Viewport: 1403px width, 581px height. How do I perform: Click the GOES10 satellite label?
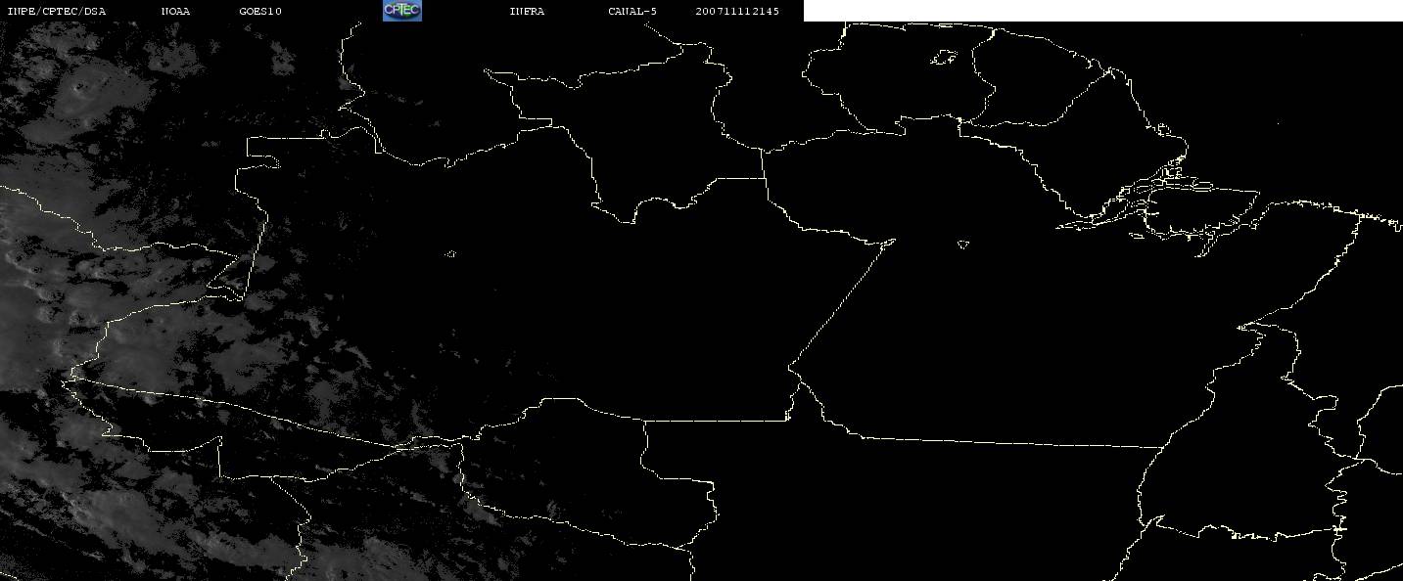click(260, 12)
